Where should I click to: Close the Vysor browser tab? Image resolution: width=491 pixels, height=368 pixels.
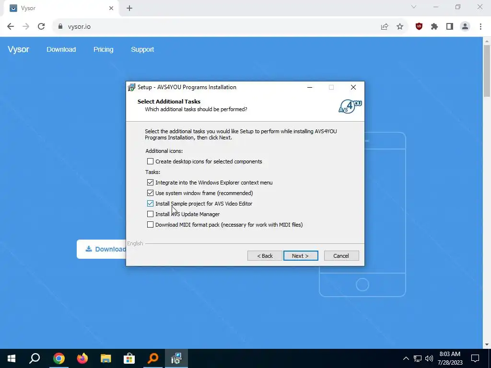pyautogui.click(x=111, y=9)
